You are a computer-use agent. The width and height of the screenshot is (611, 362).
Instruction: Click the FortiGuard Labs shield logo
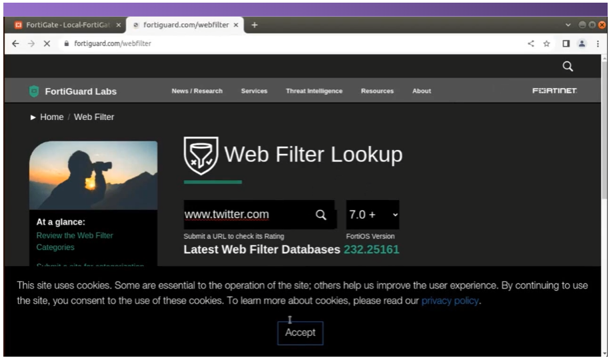(34, 91)
